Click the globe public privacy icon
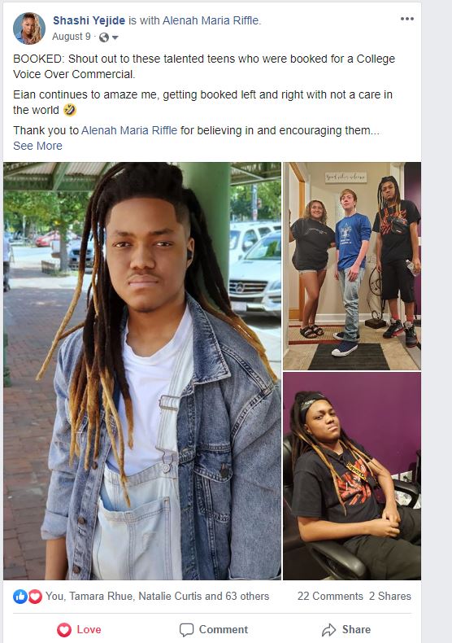 (x=104, y=37)
